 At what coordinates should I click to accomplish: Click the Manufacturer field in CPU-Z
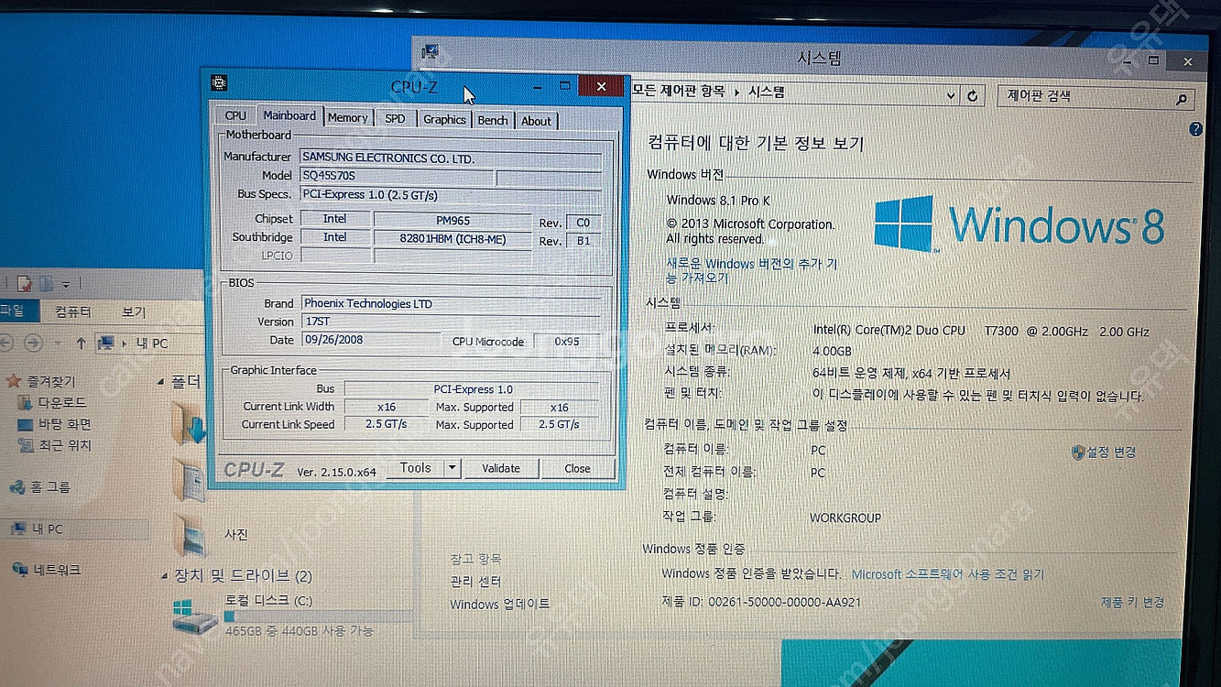pos(450,158)
